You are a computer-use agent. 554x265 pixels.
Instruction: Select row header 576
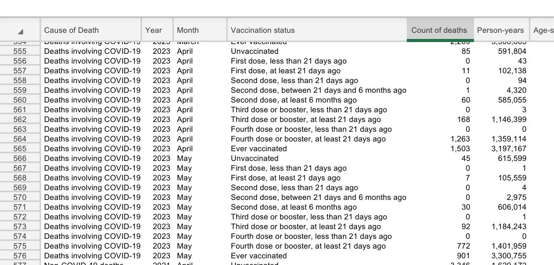tap(20, 256)
